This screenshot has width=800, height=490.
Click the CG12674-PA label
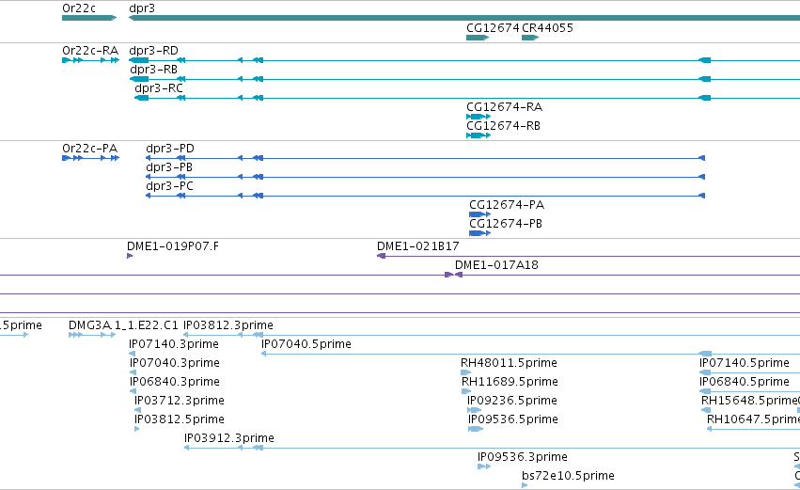pyautogui.click(x=507, y=205)
